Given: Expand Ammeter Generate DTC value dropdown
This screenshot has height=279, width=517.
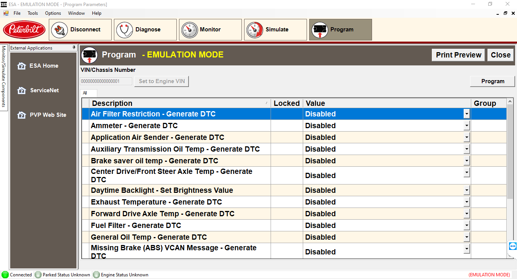Looking at the screenshot, I should [x=467, y=126].
